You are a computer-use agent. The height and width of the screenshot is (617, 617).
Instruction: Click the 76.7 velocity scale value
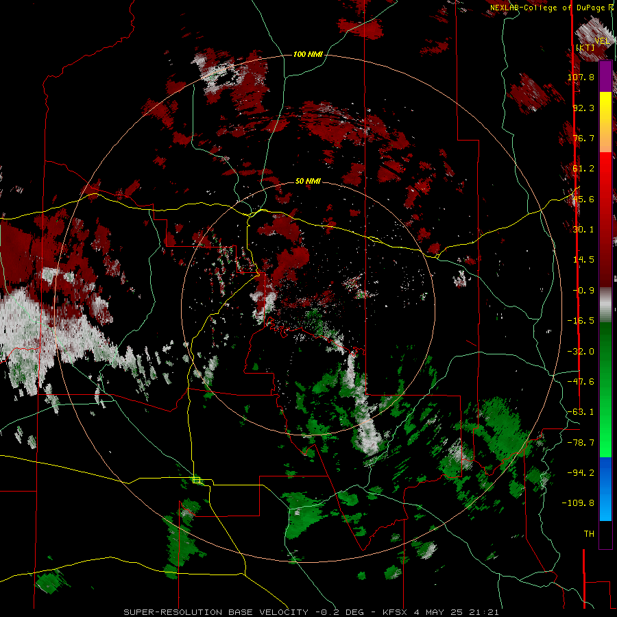tap(583, 138)
